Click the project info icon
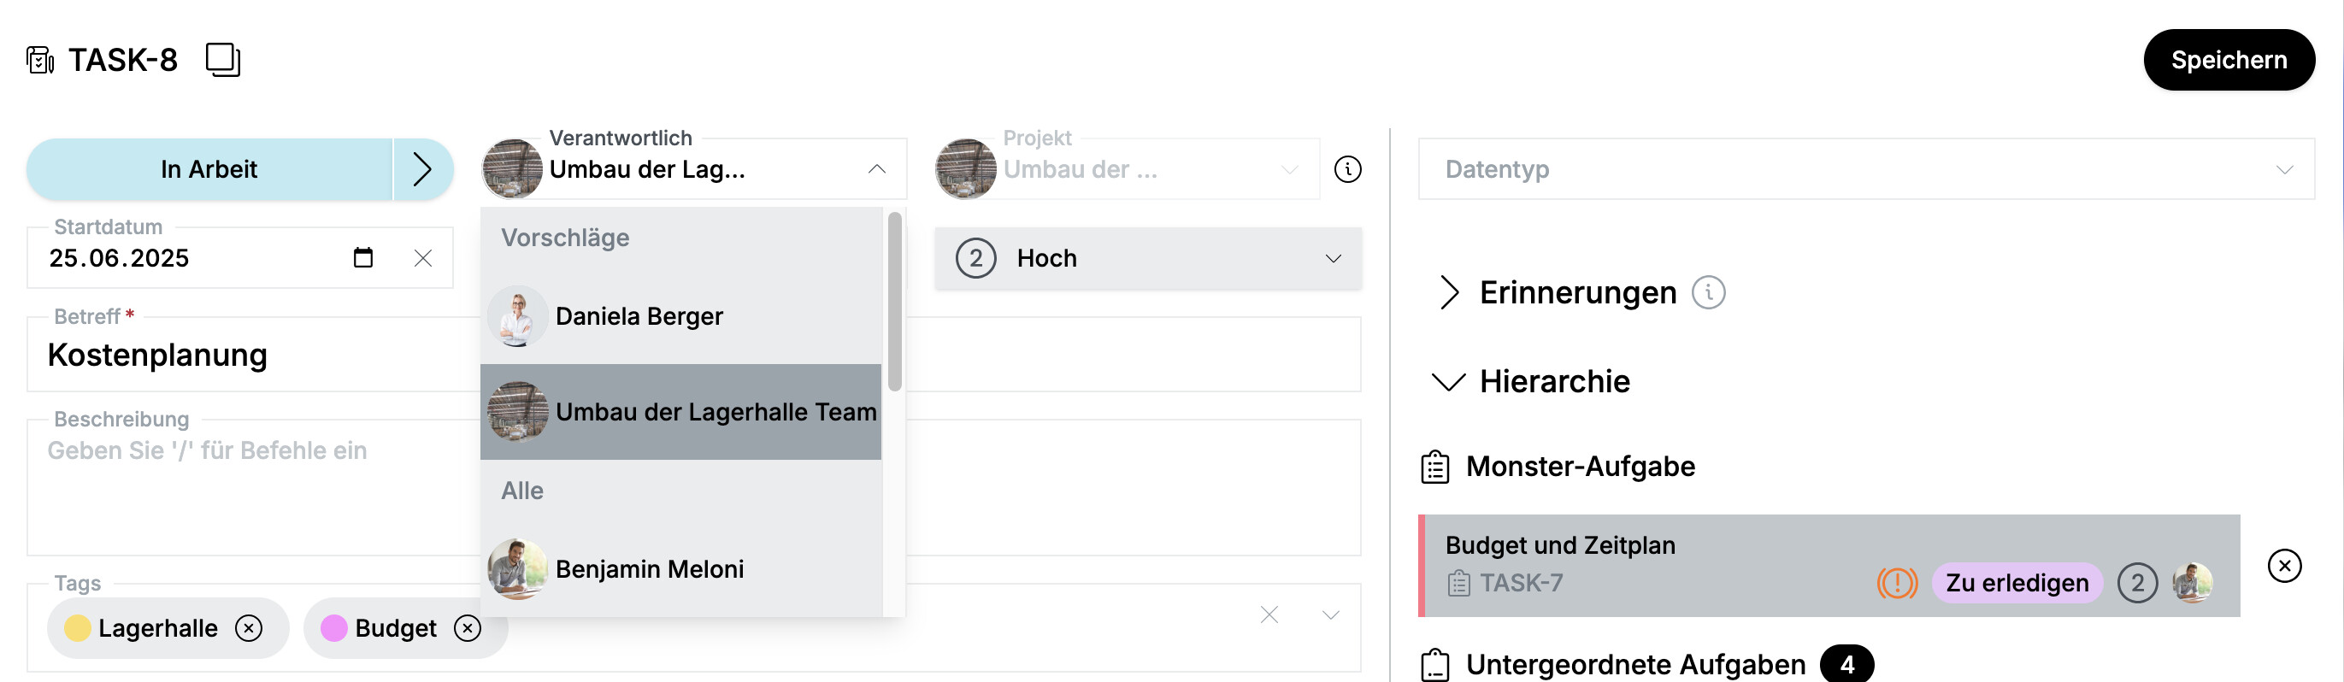Viewport: 2344px width, 682px height. (1346, 169)
